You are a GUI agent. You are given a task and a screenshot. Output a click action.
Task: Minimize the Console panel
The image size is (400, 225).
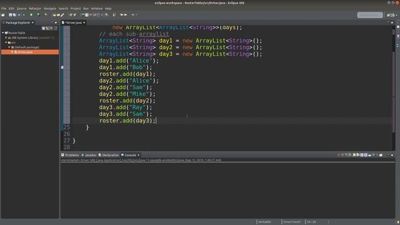pyautogui.click(x=388, y=155)
